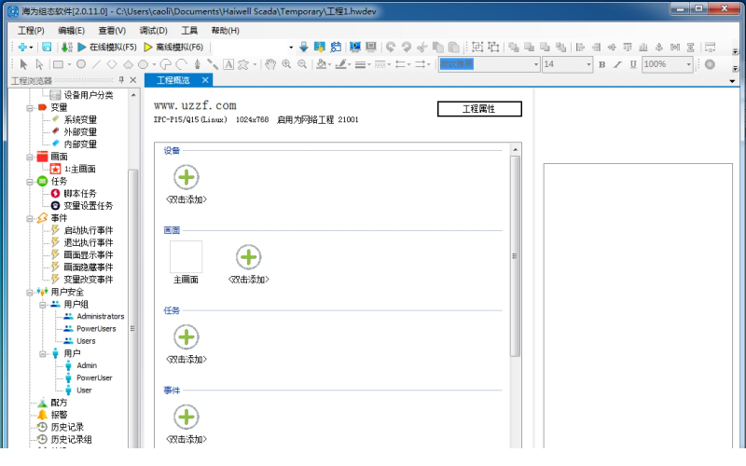Collapse the 事件 tree node
The width and height of the screenshot is (746, 466).
click(x=30, y=219)
